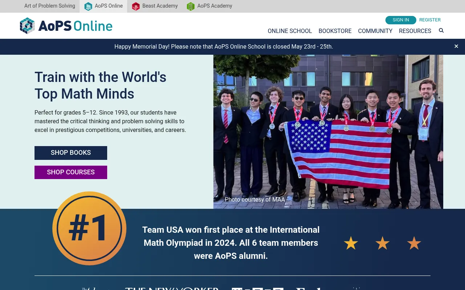
Task: Click the #1 gold medal badge
Action: 89,228
